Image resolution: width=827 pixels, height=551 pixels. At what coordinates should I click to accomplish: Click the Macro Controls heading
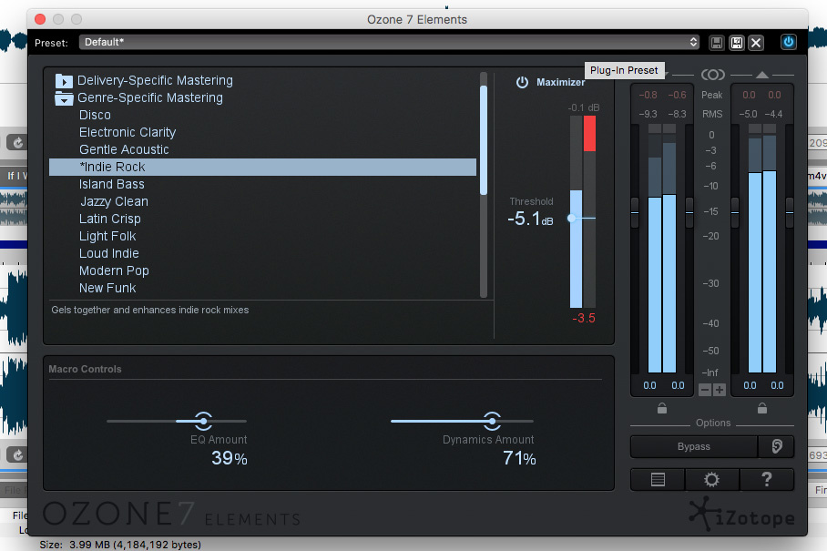click(85, 369)
